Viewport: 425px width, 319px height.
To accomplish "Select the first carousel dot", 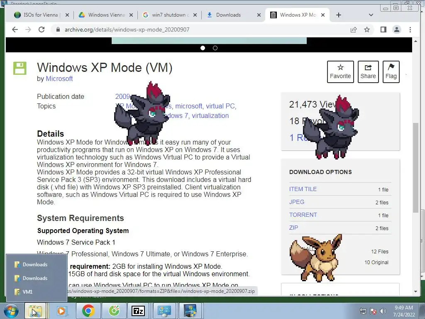I will coord(203,48).
